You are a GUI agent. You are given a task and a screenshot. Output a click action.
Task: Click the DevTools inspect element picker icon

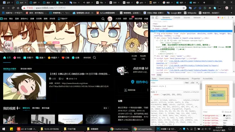coord(153,17)
